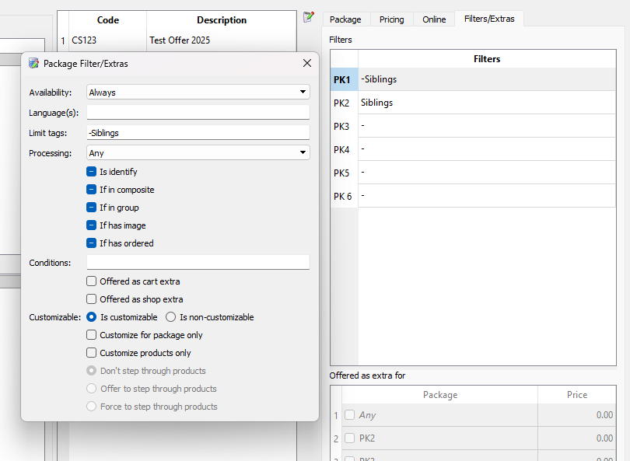
Task: Click the Conditions text field
Action: tap(198, 263)
